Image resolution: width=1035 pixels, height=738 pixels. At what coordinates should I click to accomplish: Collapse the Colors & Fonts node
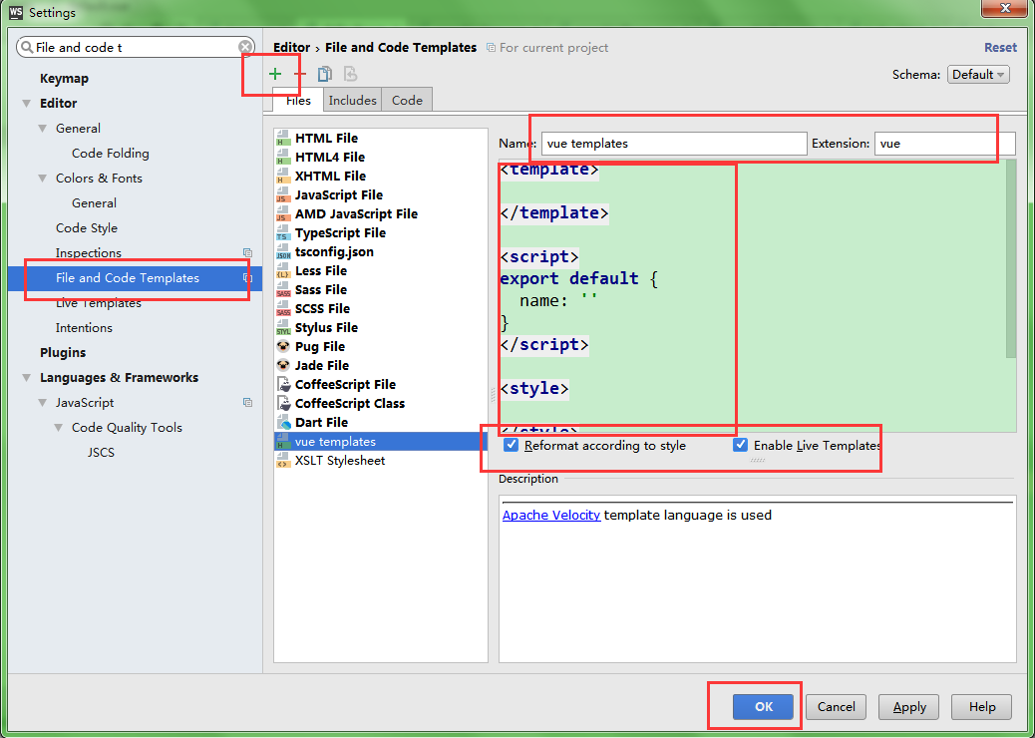point(42,179)
